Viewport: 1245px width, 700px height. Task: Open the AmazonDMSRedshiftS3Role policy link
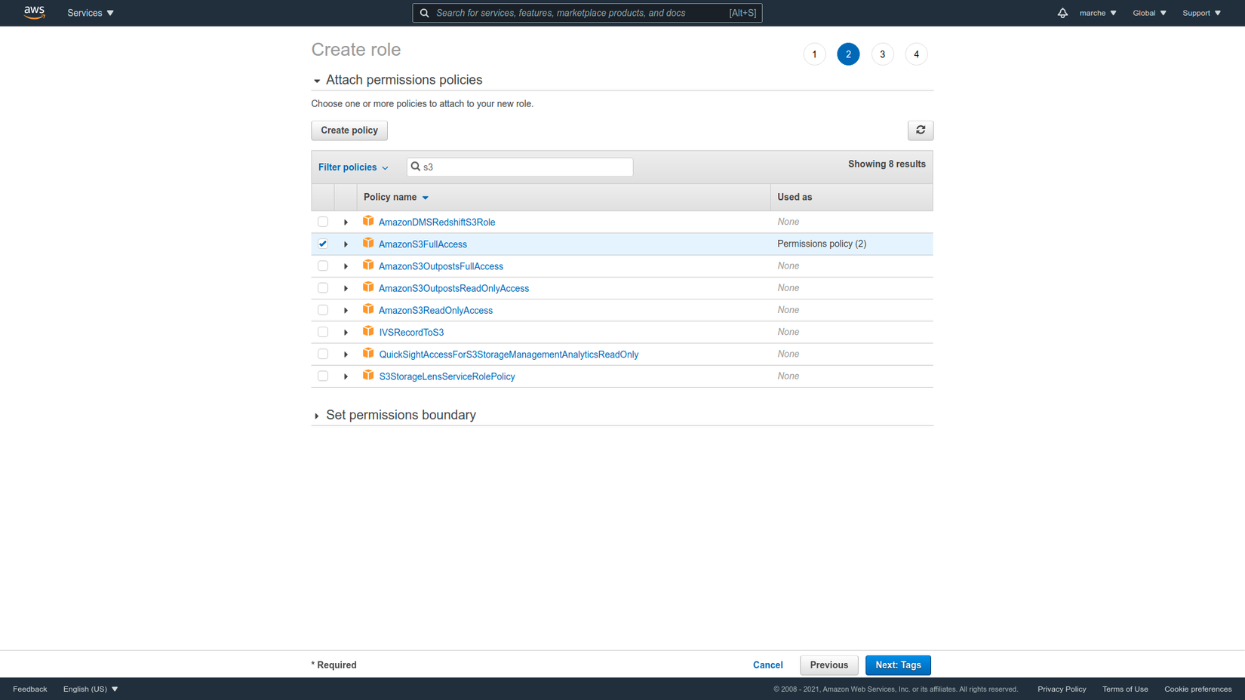pyautogui.click(x=437, y=223)
